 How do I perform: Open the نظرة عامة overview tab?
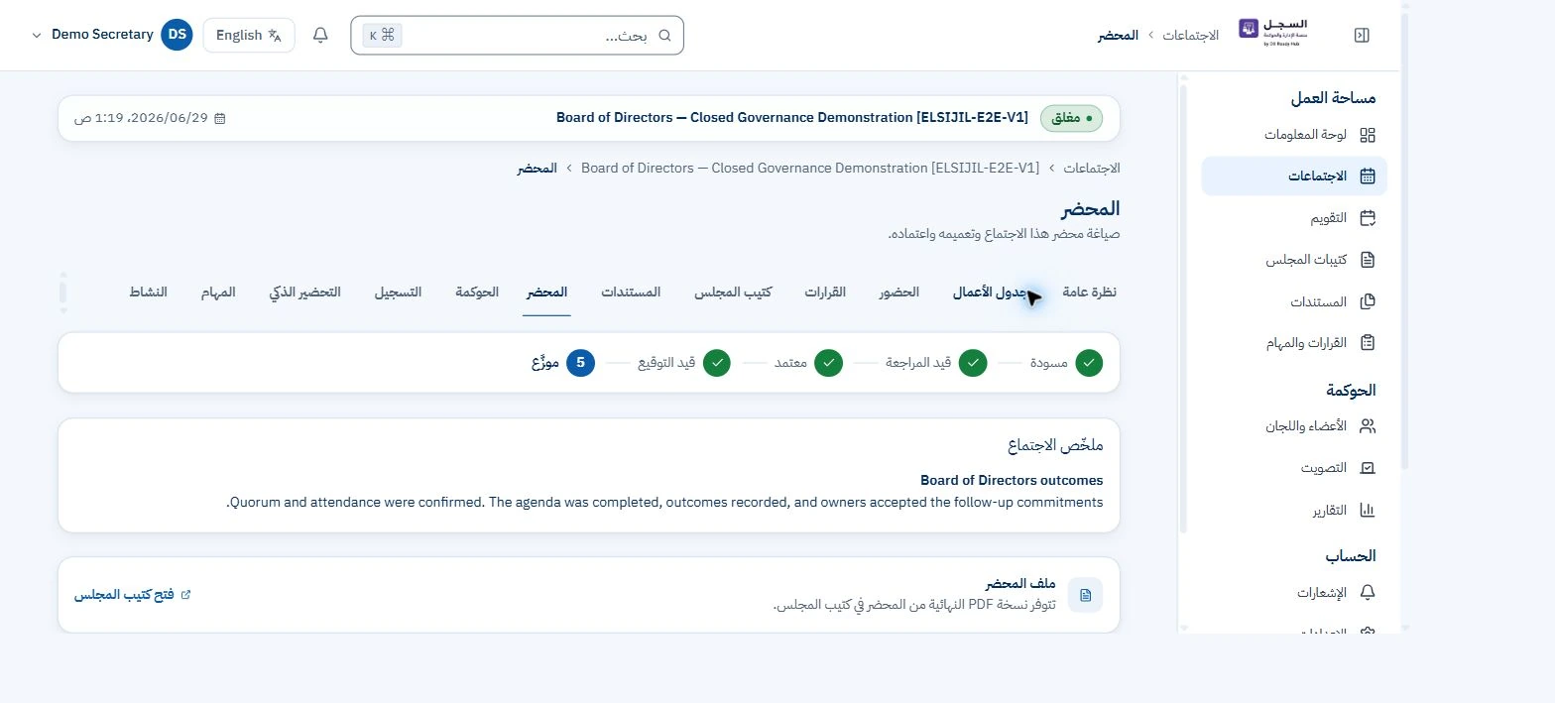click(1089, 293)
